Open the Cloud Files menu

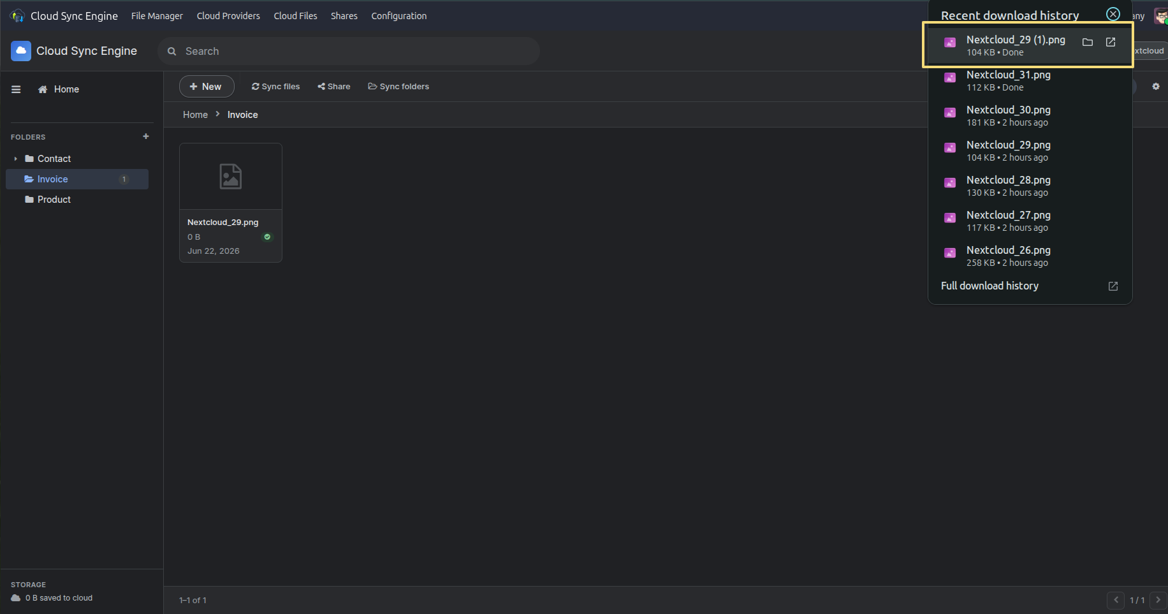[295, 16]
